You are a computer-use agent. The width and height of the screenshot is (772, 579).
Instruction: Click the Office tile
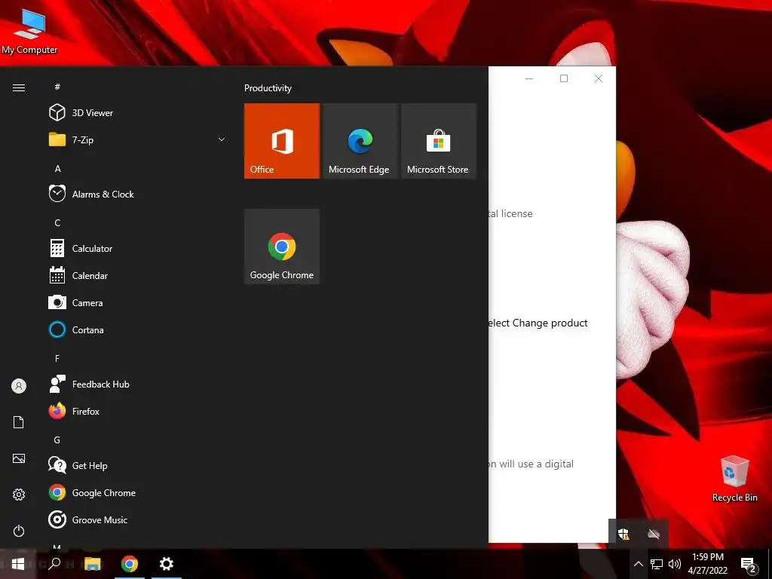tap(282, 141)
